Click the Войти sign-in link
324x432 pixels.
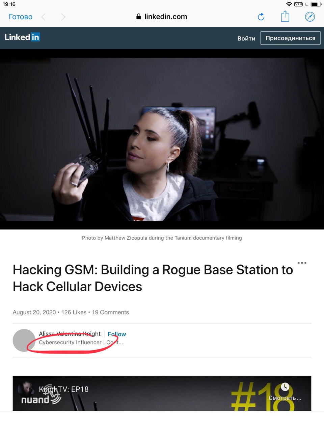(246, 38)
